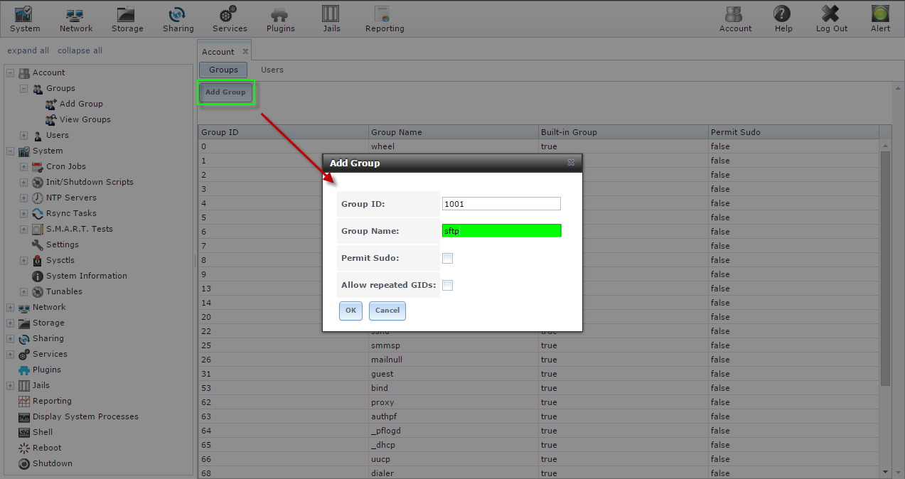
Task: Switch to the Groups sub-tab
Action: [223, 70]
